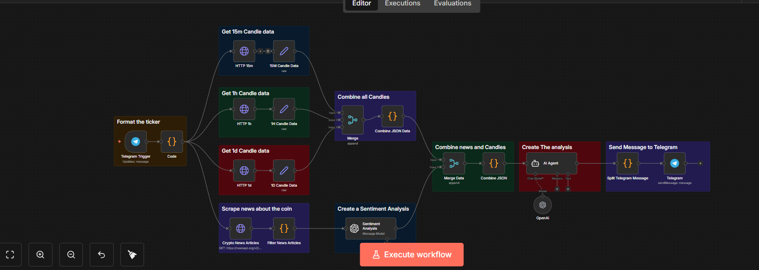759x270 pixels.
Task: Add a Tool sub-node to AI Agent
Action: (568, 189)
